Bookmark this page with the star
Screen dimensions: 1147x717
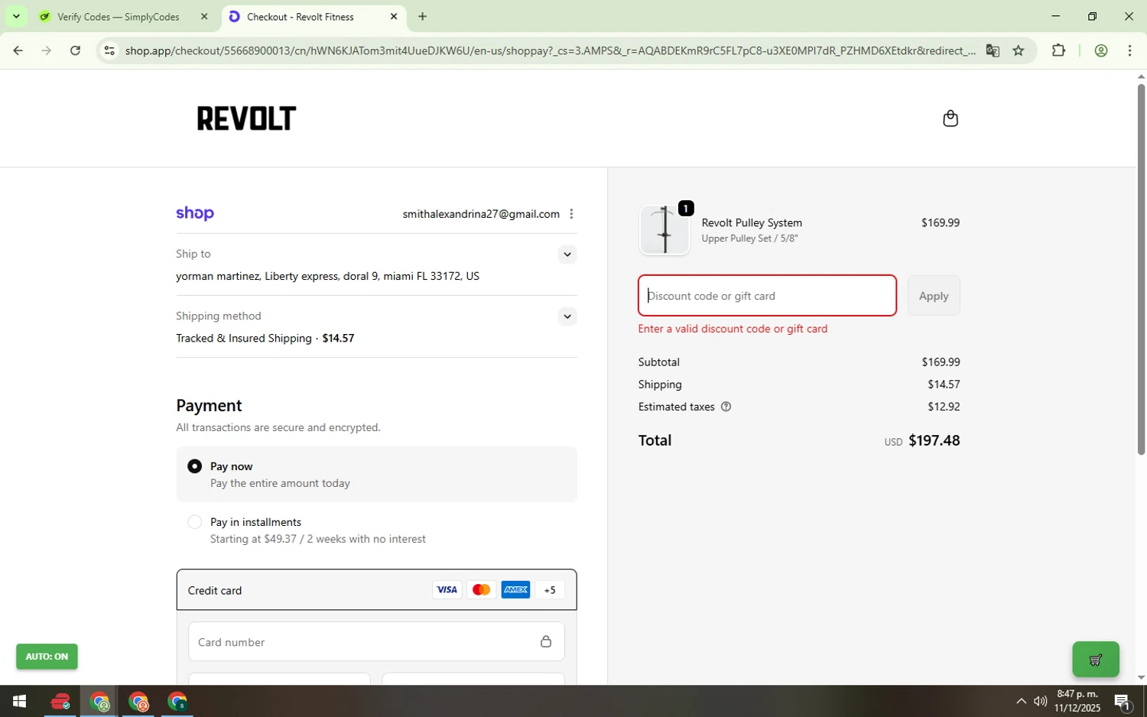pyautogui.click(x=1018, y=50)
